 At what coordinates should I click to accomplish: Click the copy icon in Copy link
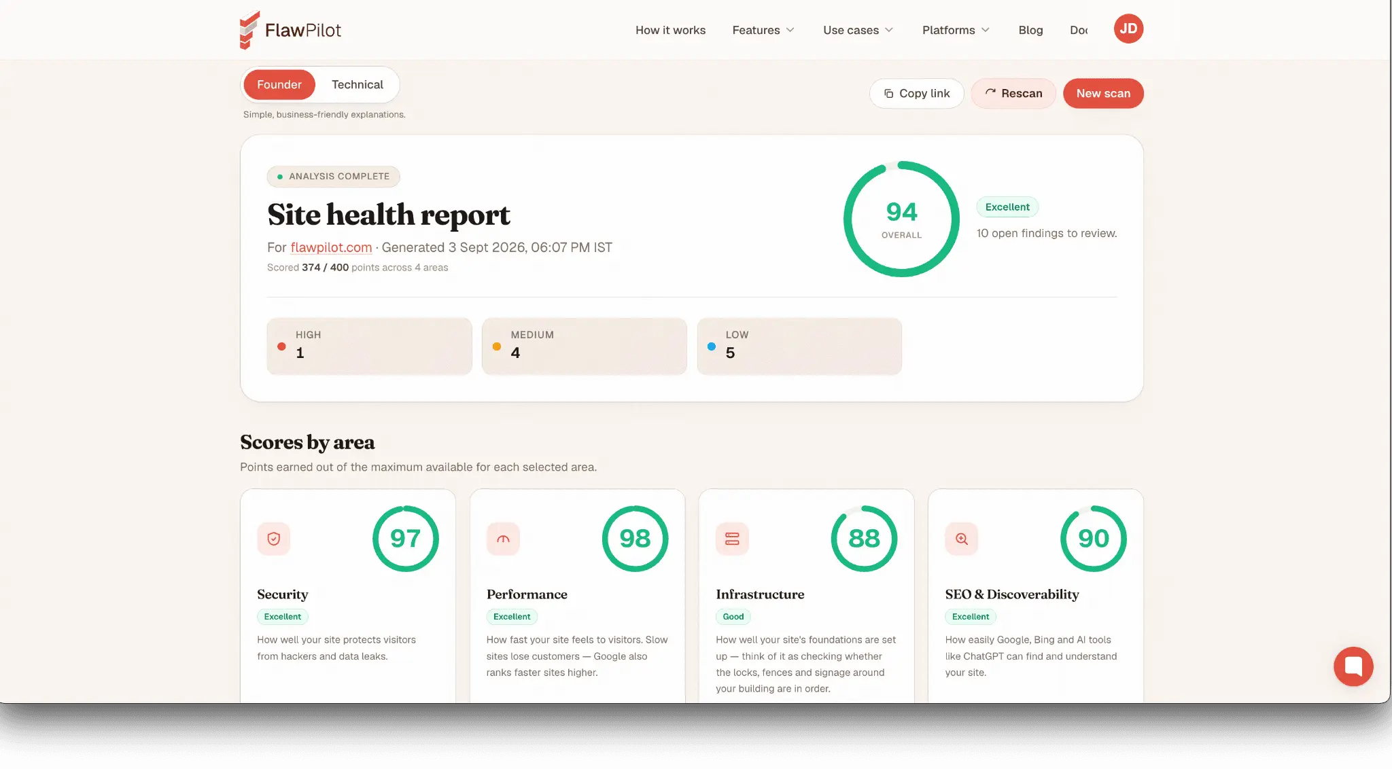click(888, 94)
